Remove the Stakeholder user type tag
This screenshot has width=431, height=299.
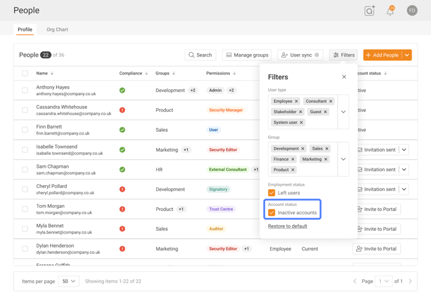[x=300, y=112]
